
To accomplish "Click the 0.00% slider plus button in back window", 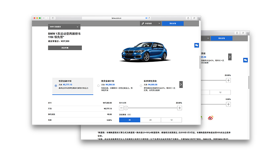I will point(229,104).
